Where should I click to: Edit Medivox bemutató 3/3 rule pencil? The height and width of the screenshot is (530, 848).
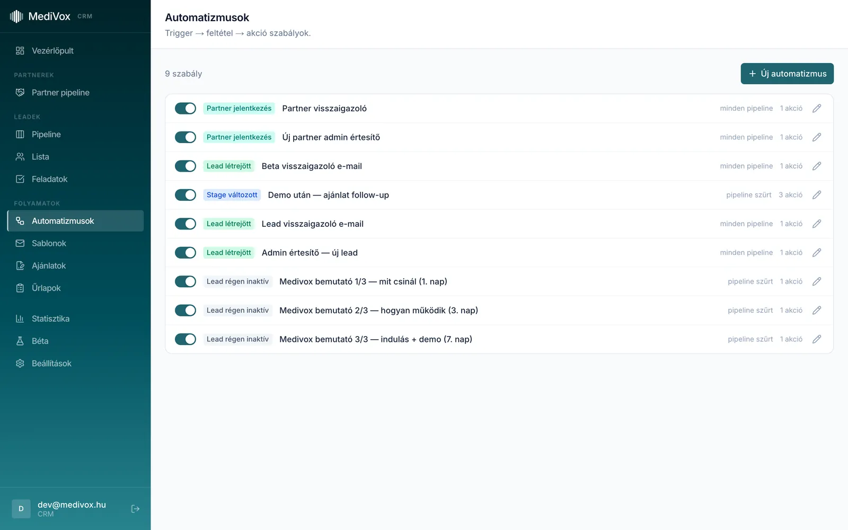point(817,339)
